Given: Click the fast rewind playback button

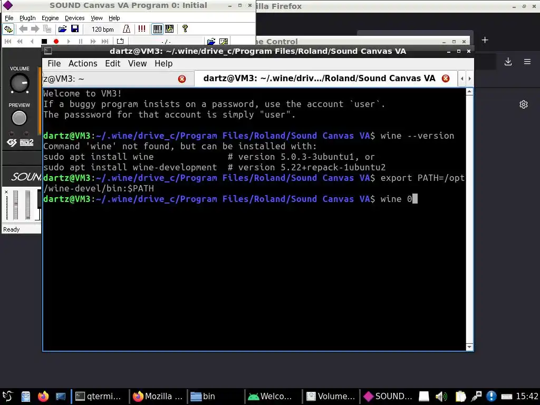Looking at the screenshot, I should (x=20, y=41).
